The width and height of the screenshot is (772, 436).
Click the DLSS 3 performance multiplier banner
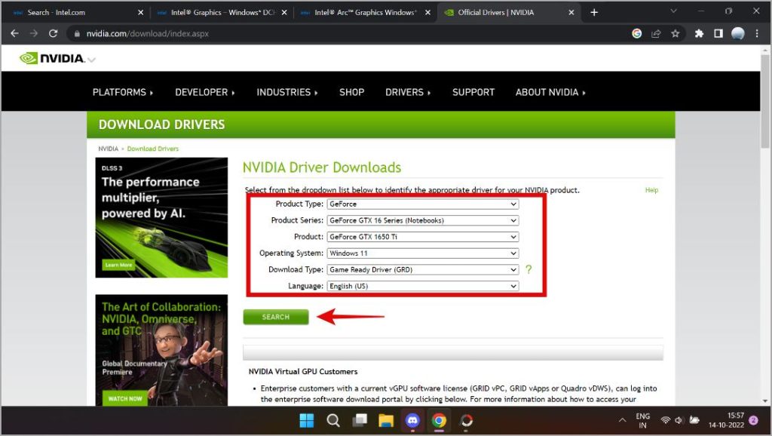coord(161,217)
